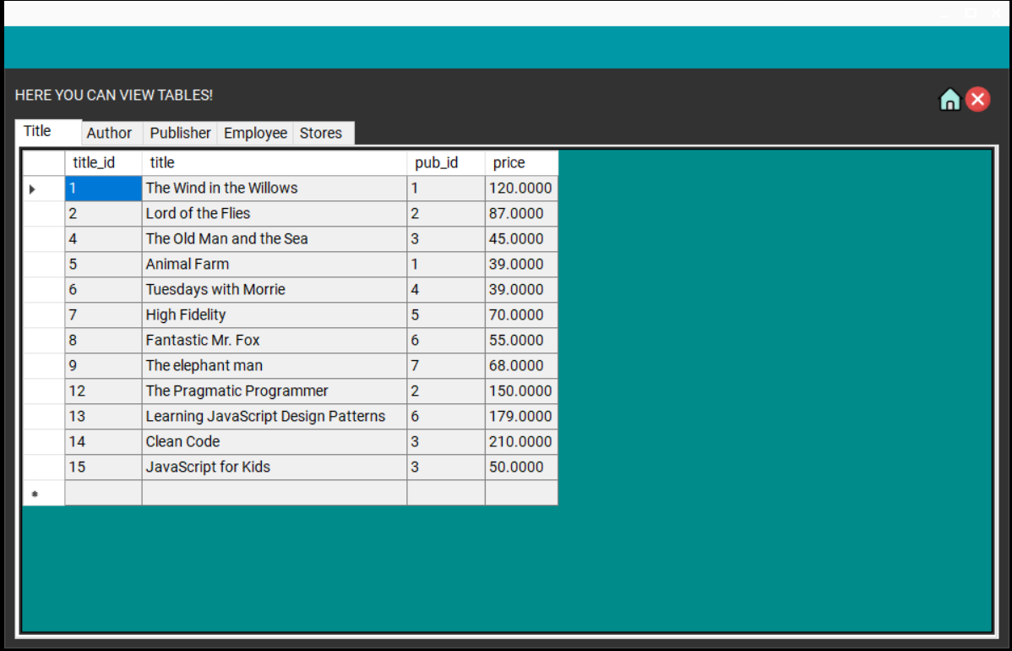Open the Employee tab

(255, 133)
